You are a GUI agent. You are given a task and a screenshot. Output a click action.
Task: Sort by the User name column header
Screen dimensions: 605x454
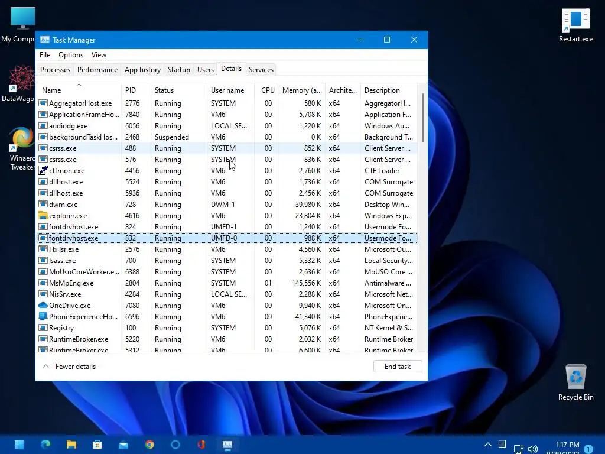point(230,90)
